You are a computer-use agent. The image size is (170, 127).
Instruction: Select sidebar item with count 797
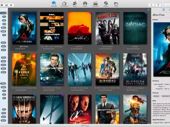pyautogui.click(x=4, y=57)
